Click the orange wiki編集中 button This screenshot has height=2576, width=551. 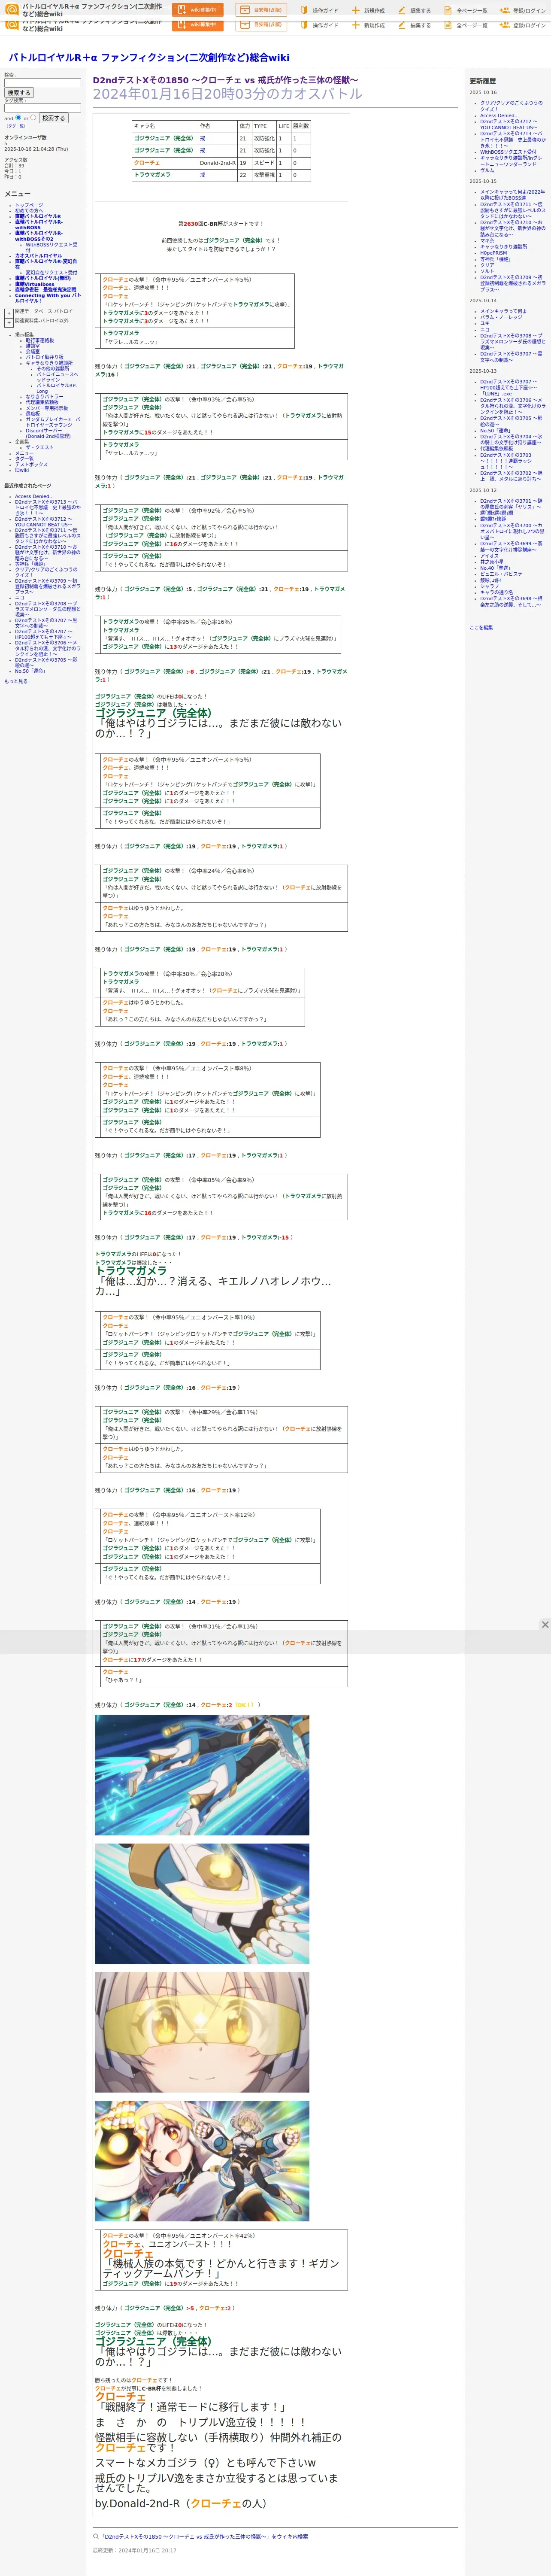pos(197,10)
